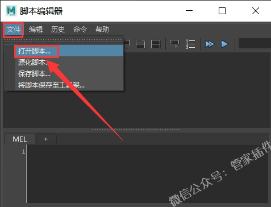Select the Show Input Only layout icon
The image size is (271, 207).
140,44
